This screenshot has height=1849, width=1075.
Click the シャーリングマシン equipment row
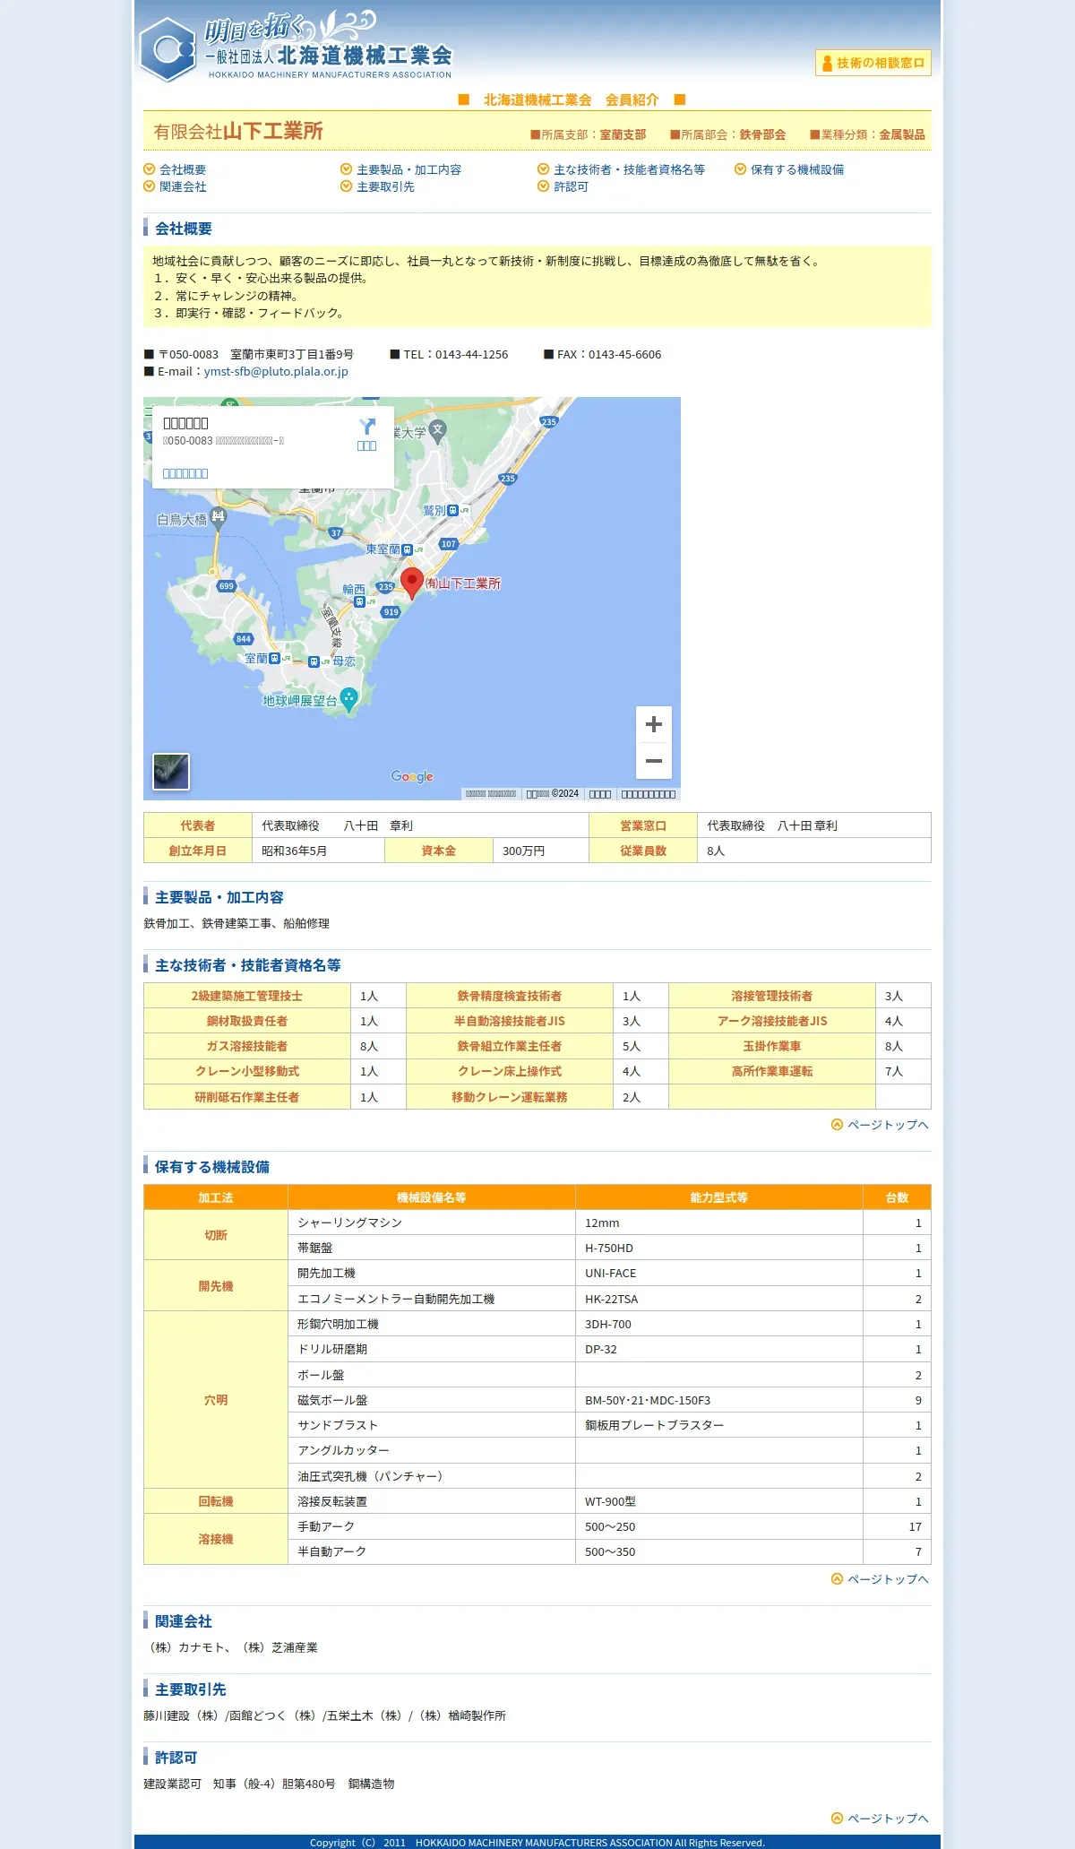[x=609, y=1223]
